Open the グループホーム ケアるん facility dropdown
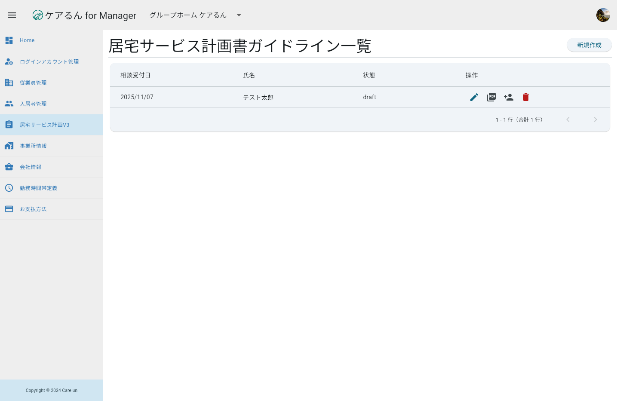The height and width of the screenshot is (401, 617). point(239,15)
